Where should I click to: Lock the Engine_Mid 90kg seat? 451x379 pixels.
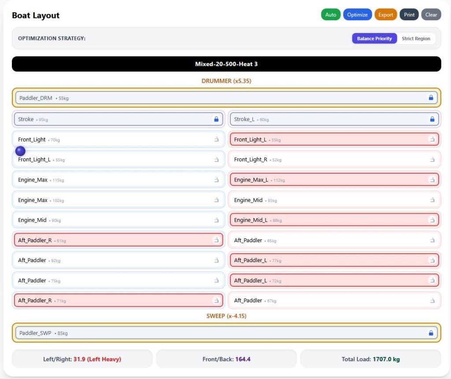pyautogui.click(x=216, y=220)
